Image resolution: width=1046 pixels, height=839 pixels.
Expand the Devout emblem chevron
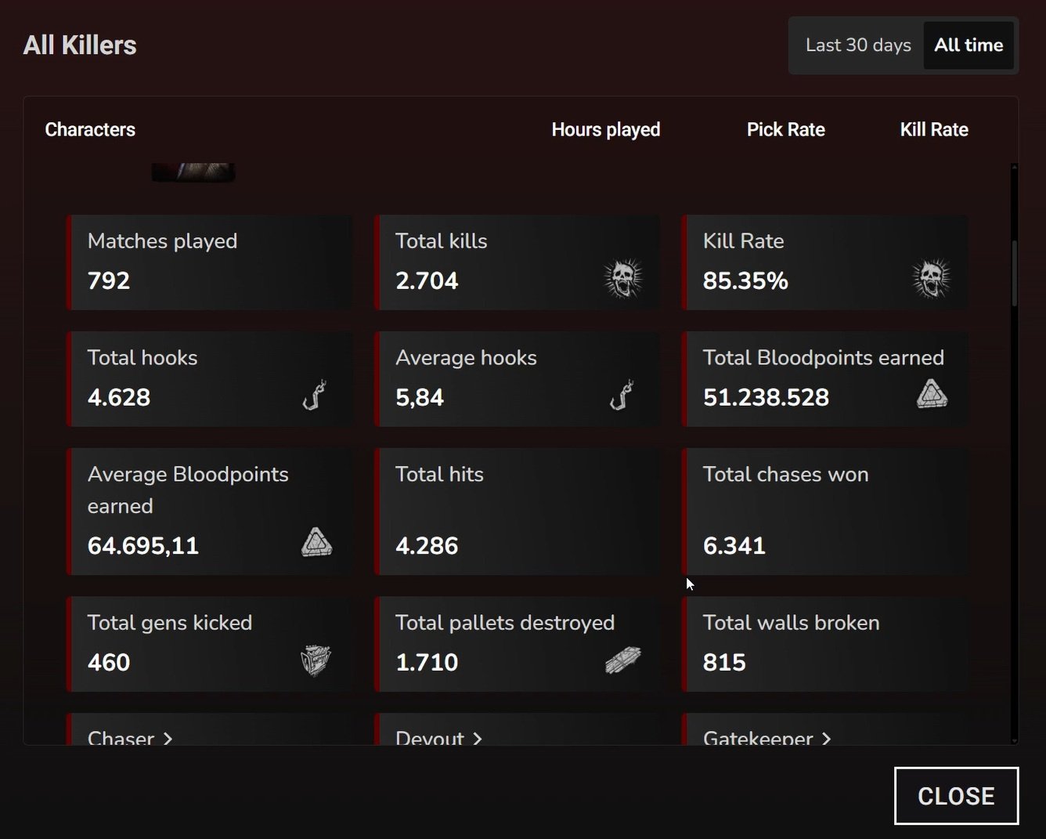coord(478,739)
